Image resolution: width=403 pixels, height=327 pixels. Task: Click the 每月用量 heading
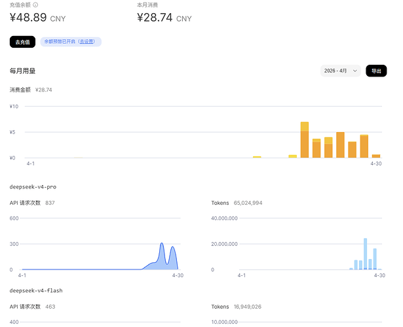[23, 71]
